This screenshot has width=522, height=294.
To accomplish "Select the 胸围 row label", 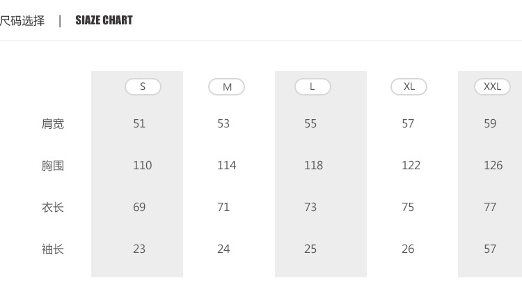I will (x=53, y=166).
